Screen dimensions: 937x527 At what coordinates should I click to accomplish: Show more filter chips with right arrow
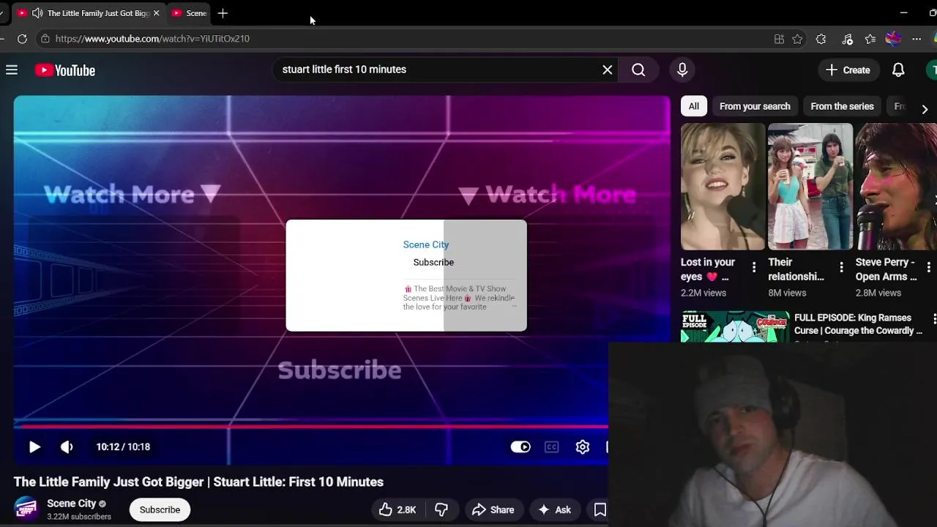pyautogui.click(x=925, y=109)
